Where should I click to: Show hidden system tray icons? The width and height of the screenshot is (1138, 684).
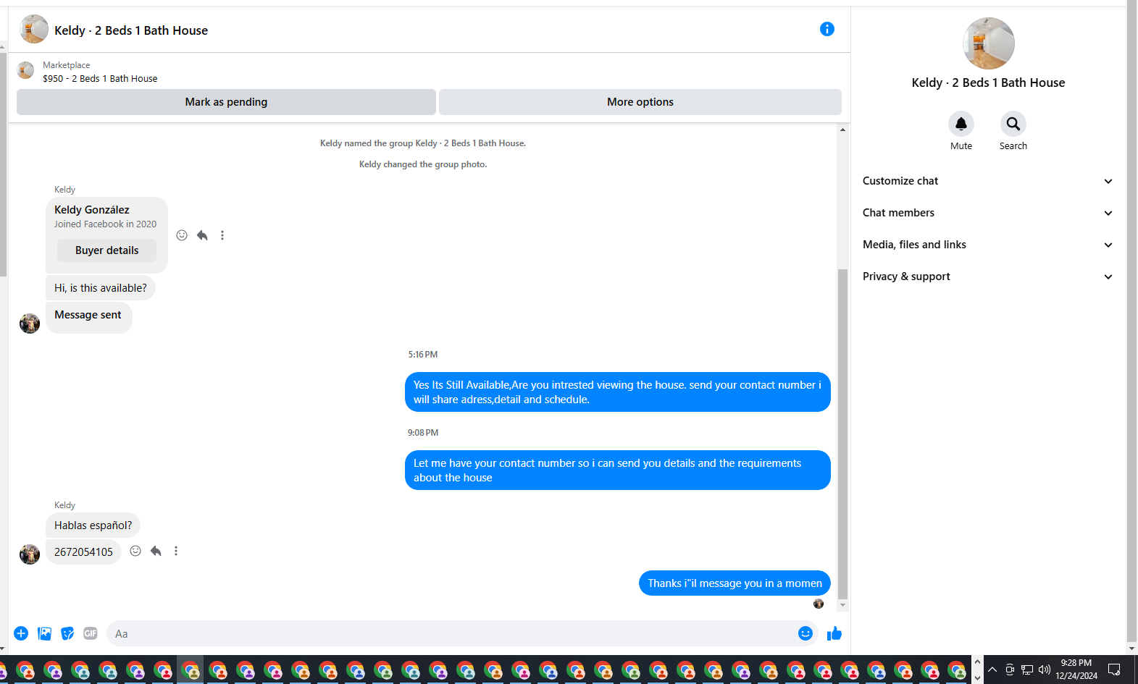coord(992,670)
